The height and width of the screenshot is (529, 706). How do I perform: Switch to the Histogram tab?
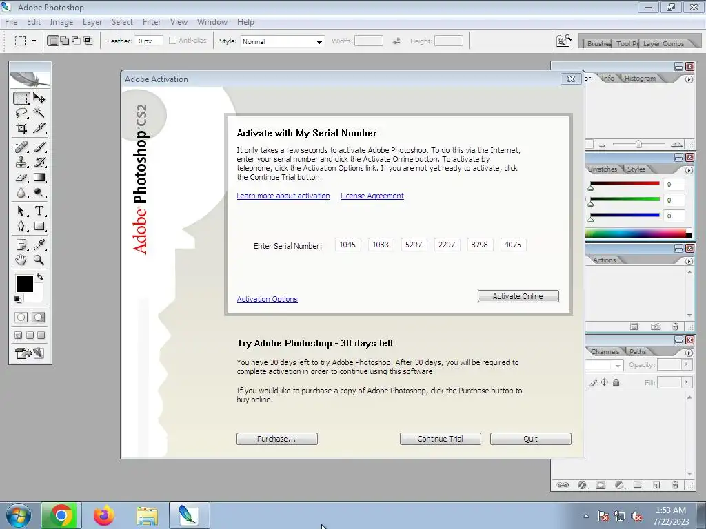coord(640,79)
